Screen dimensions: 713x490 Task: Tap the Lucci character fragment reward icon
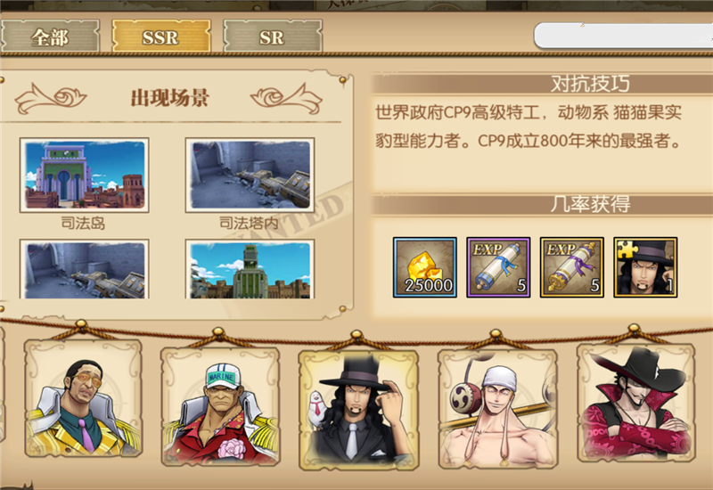(645, 267)
